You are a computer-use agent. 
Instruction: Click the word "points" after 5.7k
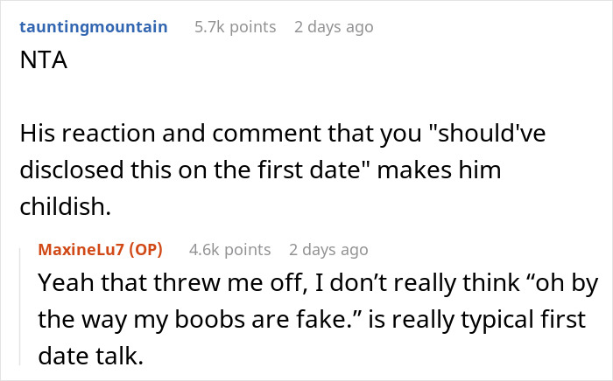253,27
